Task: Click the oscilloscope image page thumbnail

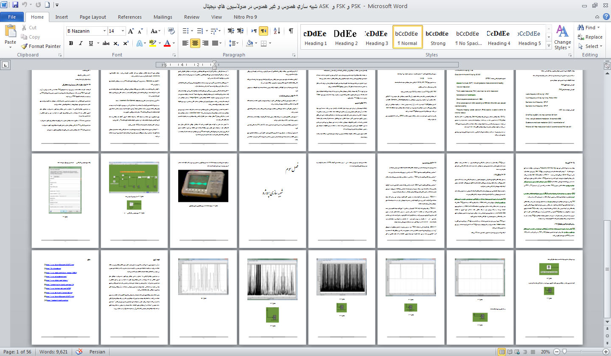Action: pyautogui.click(x=203, y=200)
